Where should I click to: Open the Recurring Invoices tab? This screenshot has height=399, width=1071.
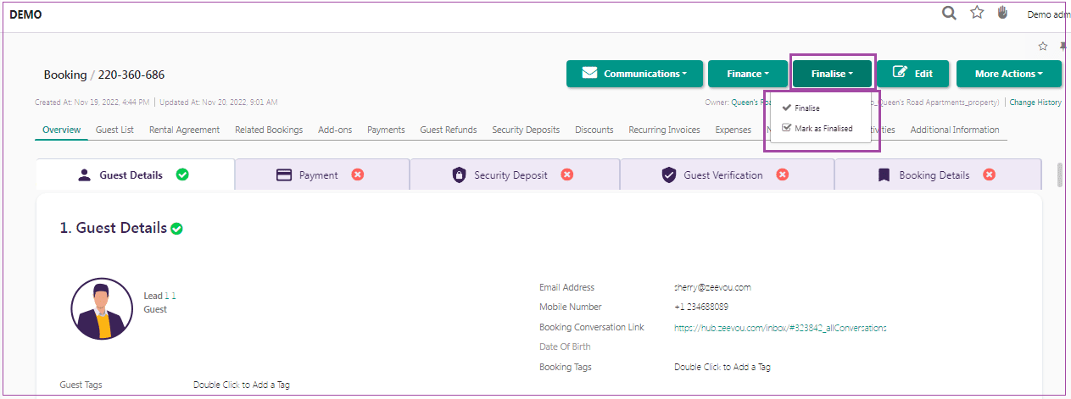pyautogui.click(x=665, y=130)
